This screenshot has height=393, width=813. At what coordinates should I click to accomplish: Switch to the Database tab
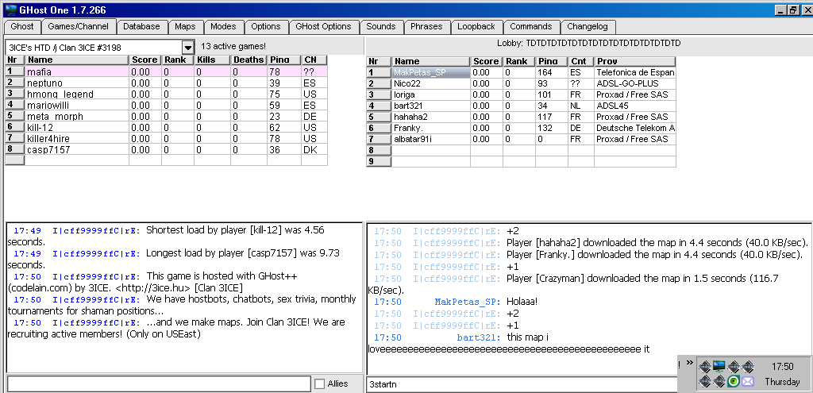pyautogui.click(x=141, y=26)
